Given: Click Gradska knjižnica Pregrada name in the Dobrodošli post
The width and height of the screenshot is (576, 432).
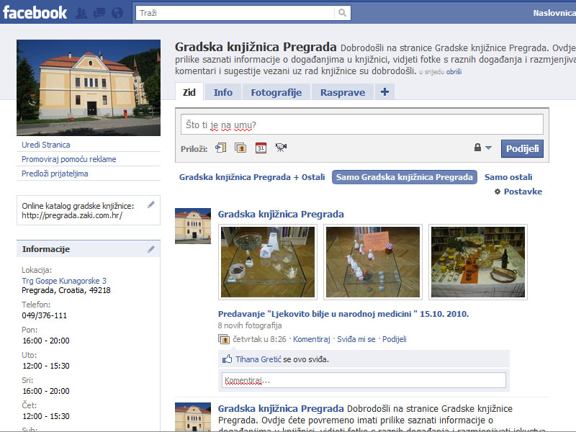Looking at the screenshot, I should click(x=281, y=408).
